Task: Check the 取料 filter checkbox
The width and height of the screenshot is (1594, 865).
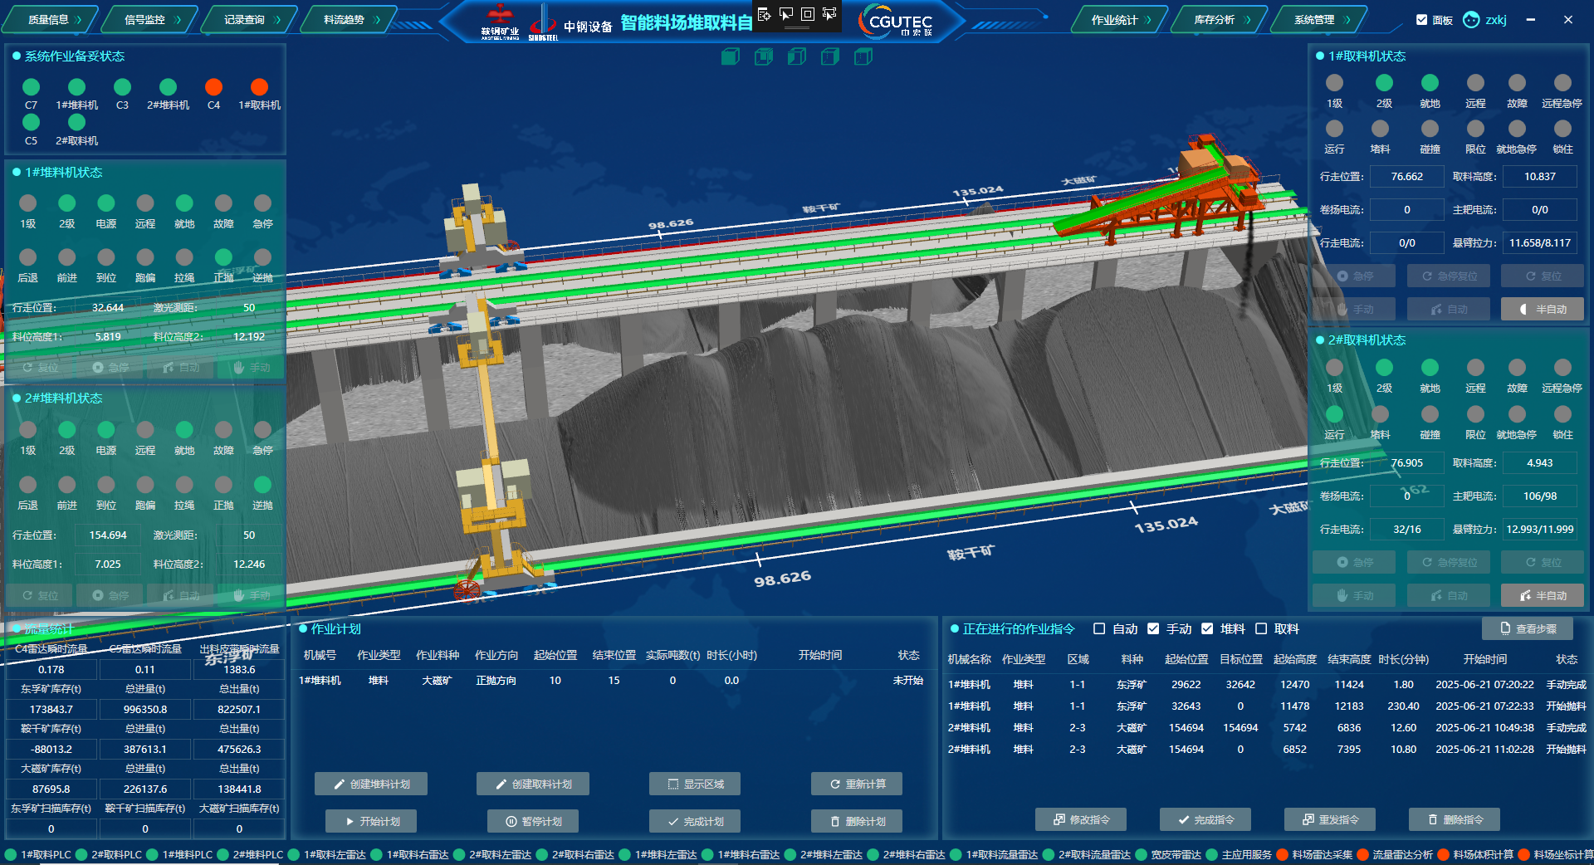Action: tap(1261, 628)
